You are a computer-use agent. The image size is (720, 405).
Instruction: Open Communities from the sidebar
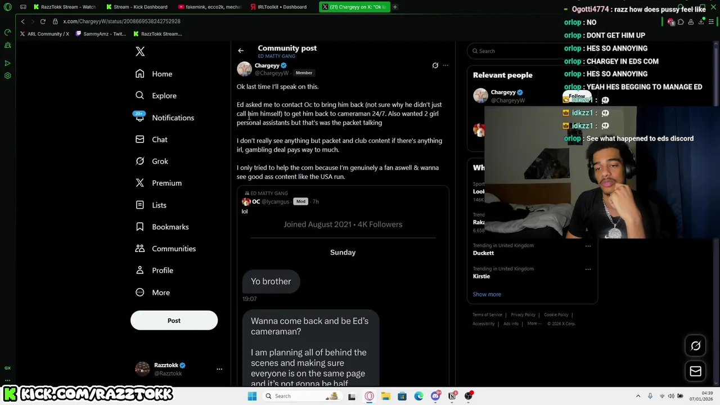(165, 249)
